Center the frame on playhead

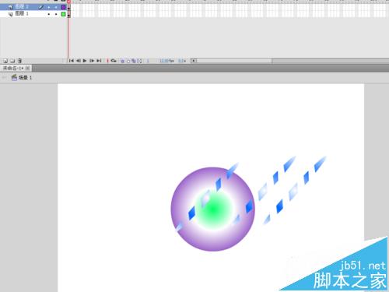click(x=107, y=61)
